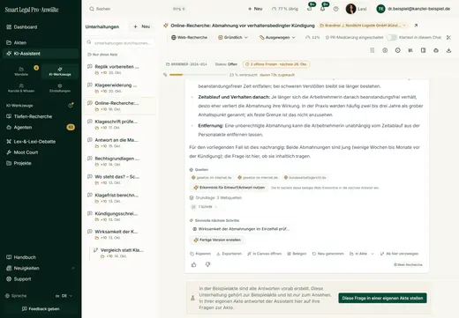The width and height of the screenshot is (459, 318).
Task: Open the In Akte dropdown arrow
Action: coord(372,254)
